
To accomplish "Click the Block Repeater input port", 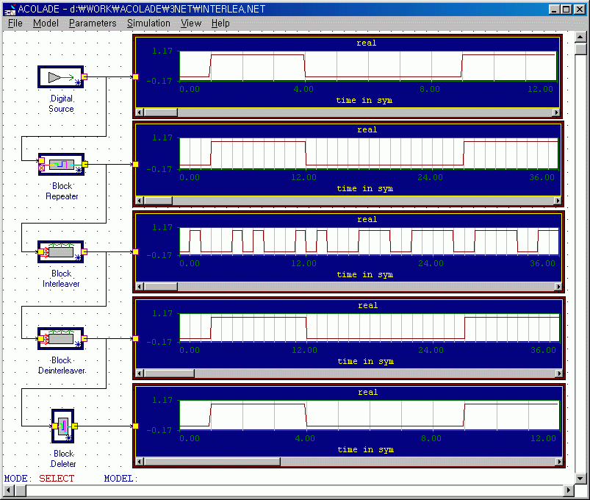I will pyautogui.click(x=41, y=161).
